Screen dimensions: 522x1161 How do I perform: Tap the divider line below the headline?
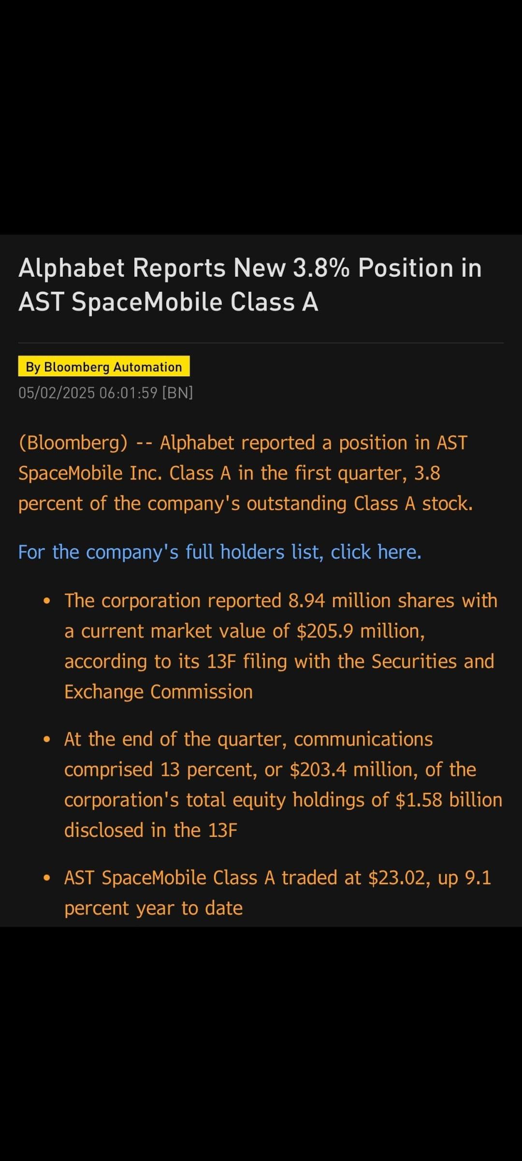click(261, 343)
